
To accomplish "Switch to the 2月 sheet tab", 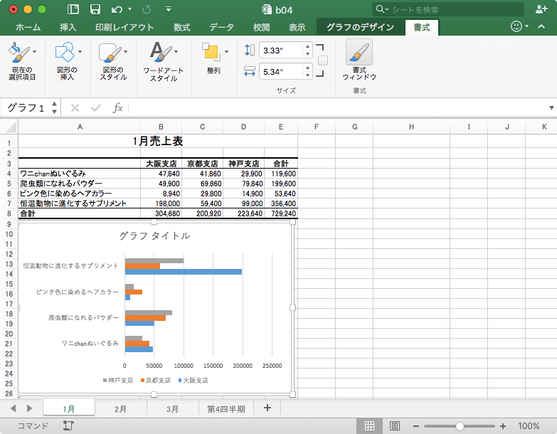I will [x=120, y=409].
